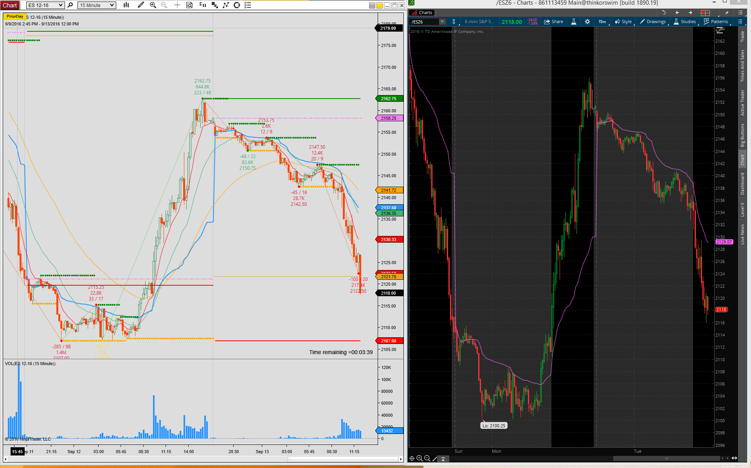Screen dimensions: 751x468
Task: Click the collapse-to-top arrow button in thinkorswim
Action: (443, 459)
